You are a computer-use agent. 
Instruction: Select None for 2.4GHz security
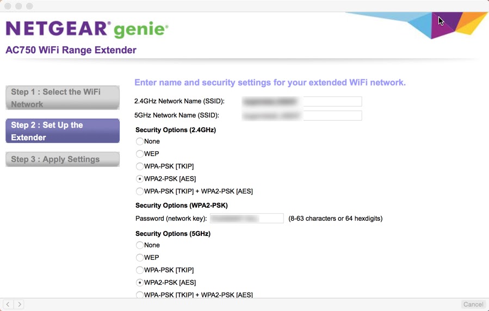click(139, 141)
